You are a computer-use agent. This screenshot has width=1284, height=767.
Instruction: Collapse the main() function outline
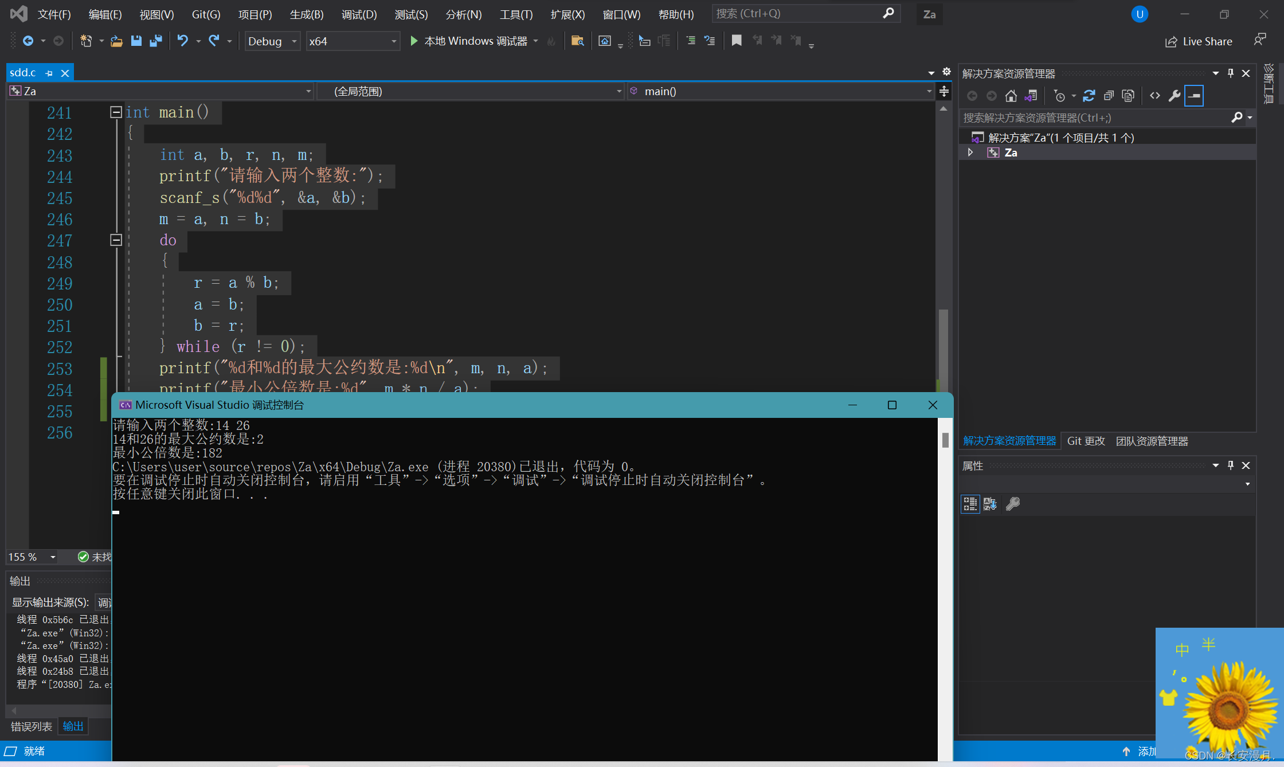116,112
